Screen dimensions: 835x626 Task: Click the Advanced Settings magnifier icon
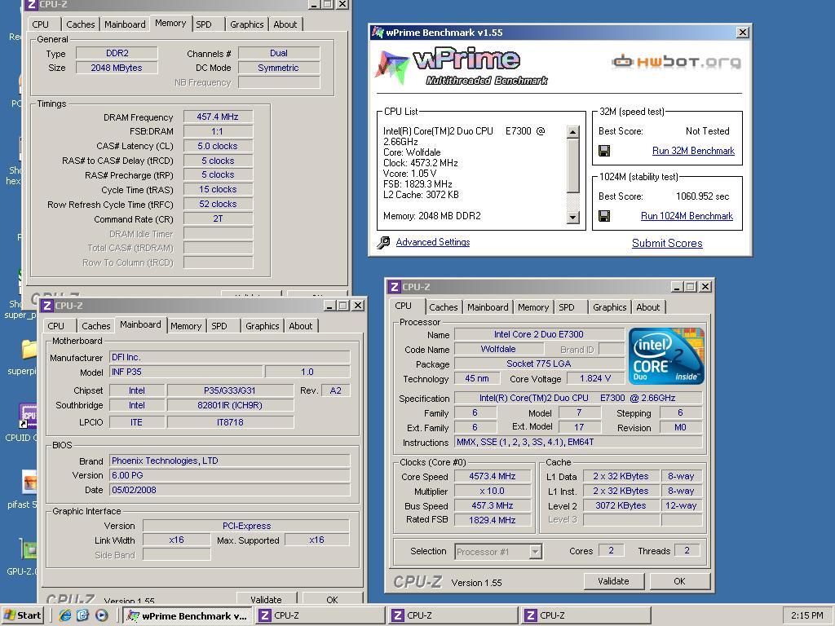coord(383,243)
